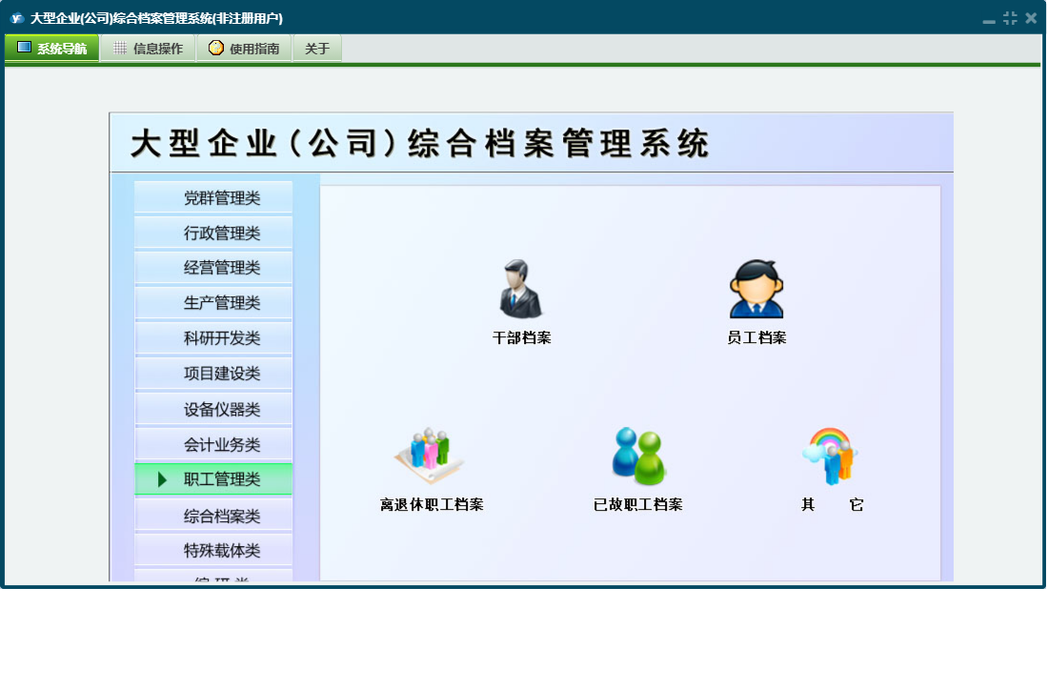Select the 设备仪器类 category
The height and width of the screenshot is (689, 1047).
pos(213,409)
